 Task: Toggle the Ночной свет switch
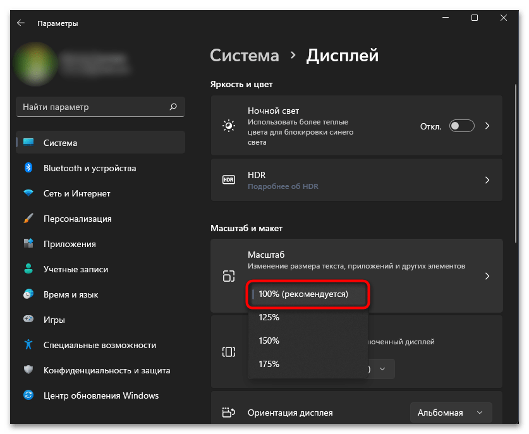point(461,126)
